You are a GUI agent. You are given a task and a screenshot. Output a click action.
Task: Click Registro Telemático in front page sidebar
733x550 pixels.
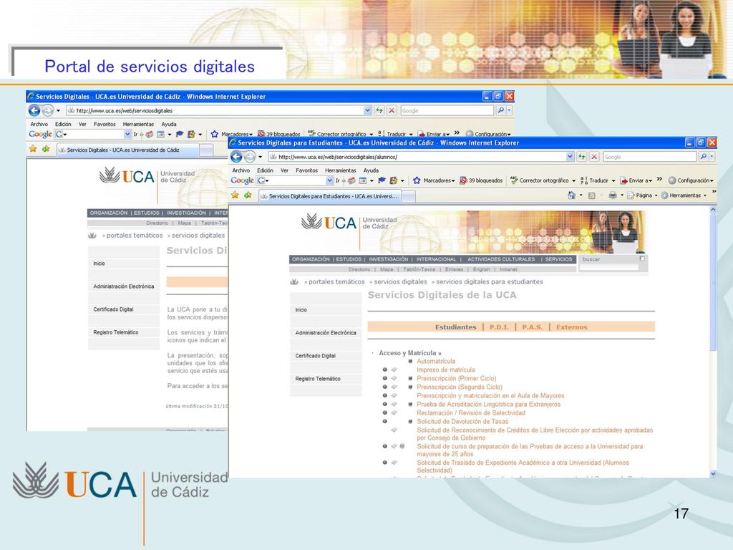tap(317, 379)
